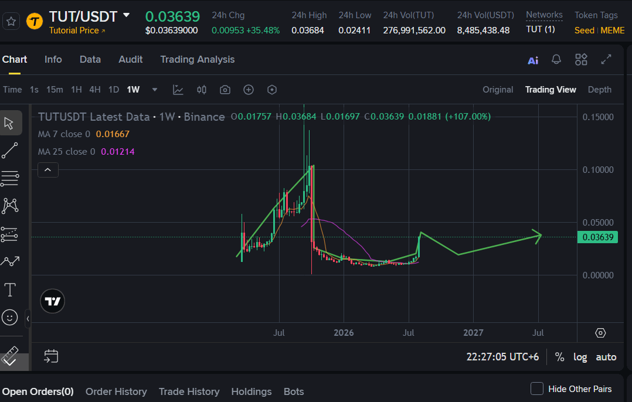Select the Text annotation tool
Image resolution: width=632 pixels, height=402 pixels.
(10, 289)
